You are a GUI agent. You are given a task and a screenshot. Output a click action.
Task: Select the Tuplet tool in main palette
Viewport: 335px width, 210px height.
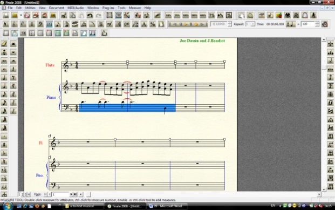point(84,24)
